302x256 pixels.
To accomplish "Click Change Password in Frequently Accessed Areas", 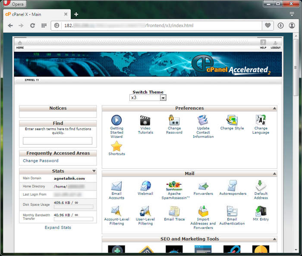I will point(41,161).
